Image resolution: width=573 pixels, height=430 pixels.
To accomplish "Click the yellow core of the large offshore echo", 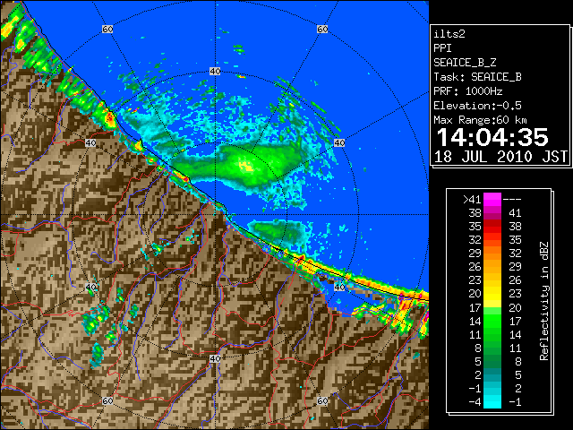I will pos(245,166).
